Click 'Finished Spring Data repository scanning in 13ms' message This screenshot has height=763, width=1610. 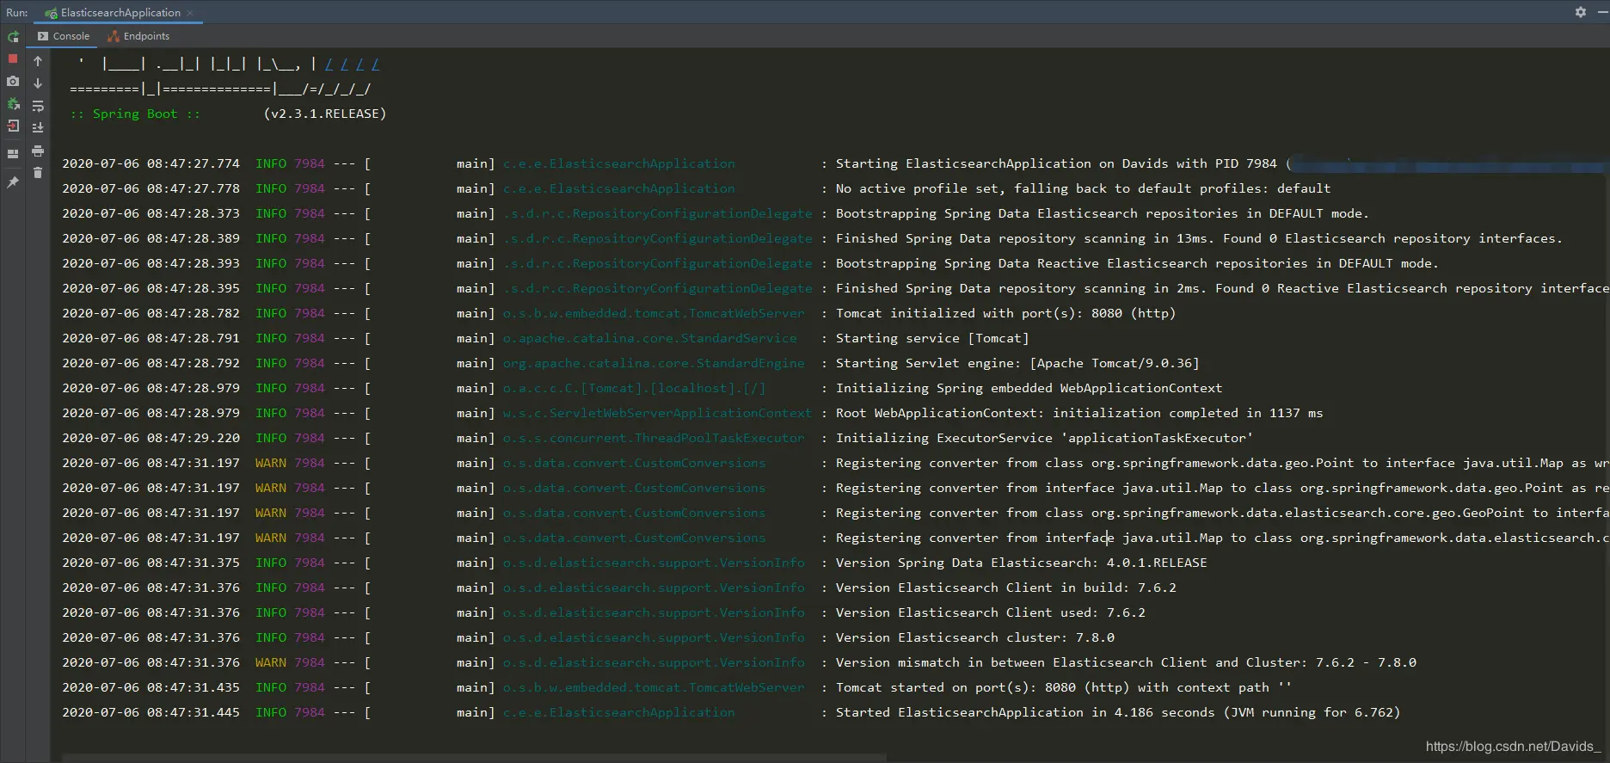coord(1199,238)
